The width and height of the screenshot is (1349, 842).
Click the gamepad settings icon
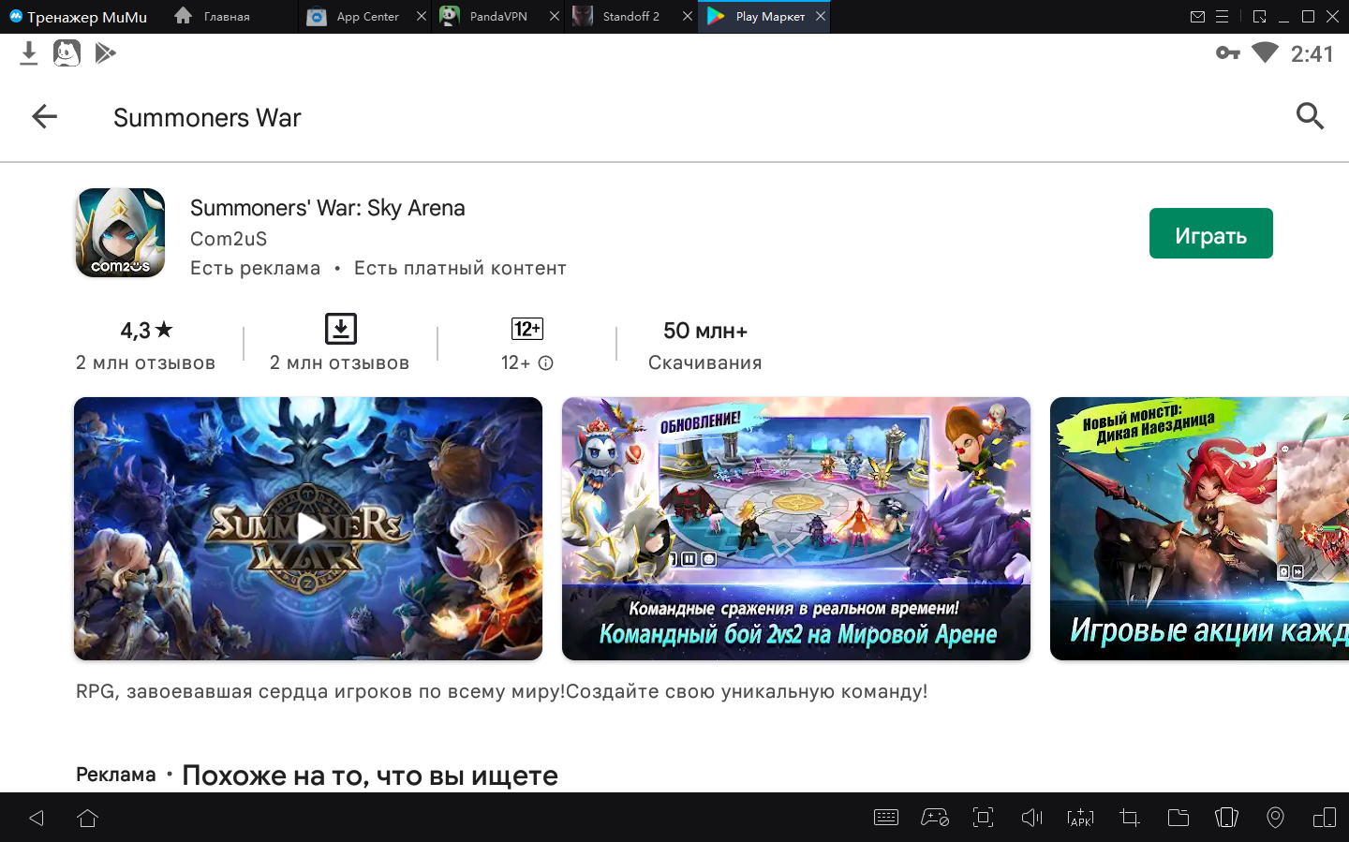tap(934, 818)
